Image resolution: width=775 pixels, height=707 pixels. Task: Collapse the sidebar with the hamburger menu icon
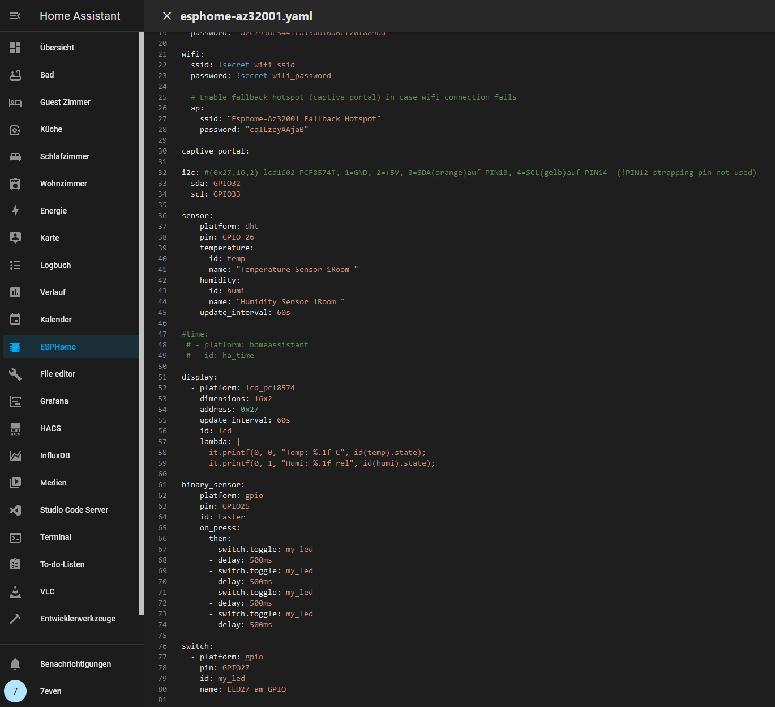pos(15,16)
